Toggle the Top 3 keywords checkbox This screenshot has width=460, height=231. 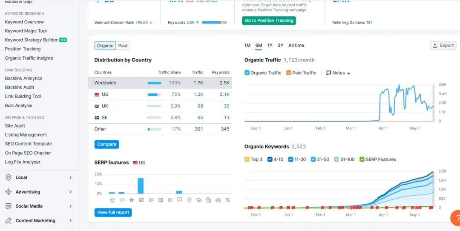[247, 160]
